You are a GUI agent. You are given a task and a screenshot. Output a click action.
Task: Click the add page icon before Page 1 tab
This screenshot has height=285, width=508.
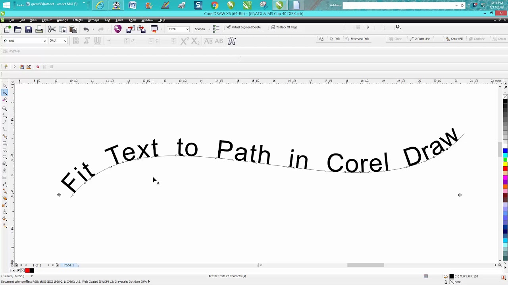[x=57, y=265]
